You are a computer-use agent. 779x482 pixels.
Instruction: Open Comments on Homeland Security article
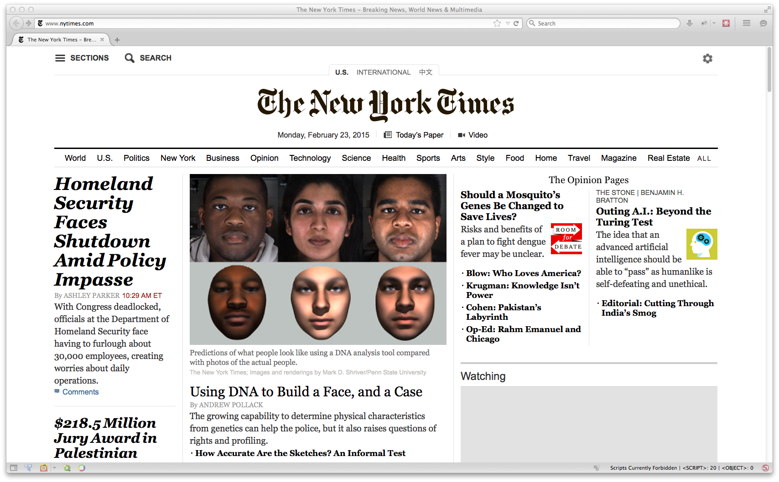pyautogui.click(x=80, y=392)
